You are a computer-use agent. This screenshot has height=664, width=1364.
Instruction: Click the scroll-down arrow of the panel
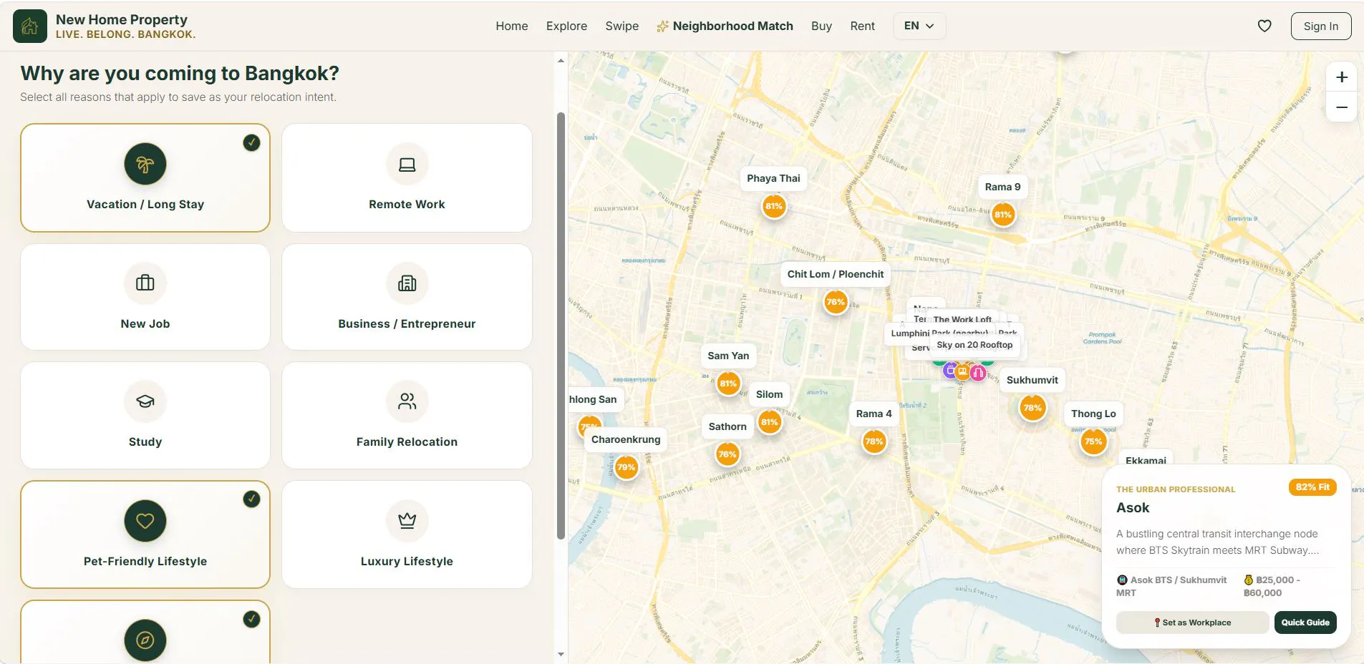(561, 654)
